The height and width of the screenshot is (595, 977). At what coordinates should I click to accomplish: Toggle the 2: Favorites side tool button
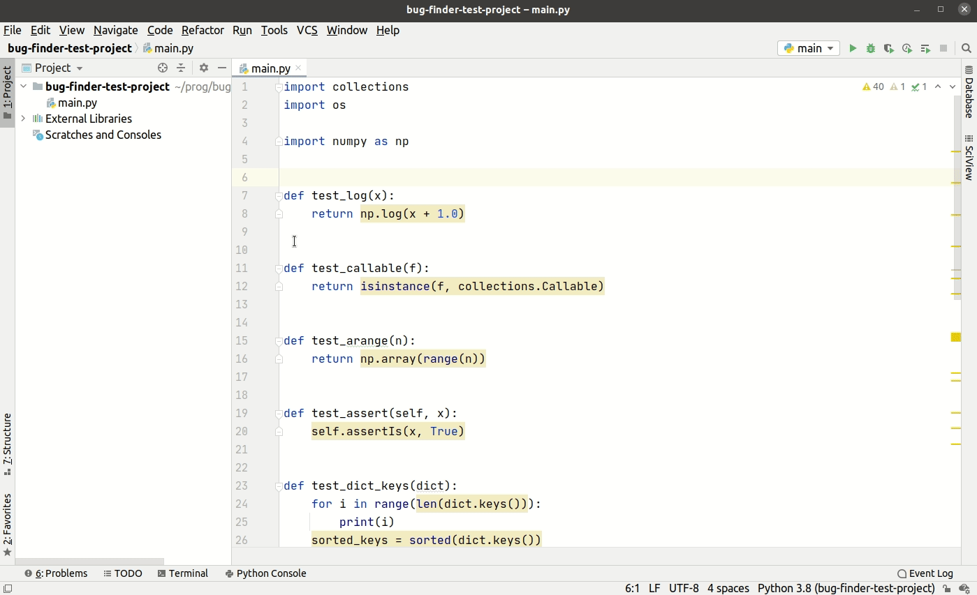8,525
